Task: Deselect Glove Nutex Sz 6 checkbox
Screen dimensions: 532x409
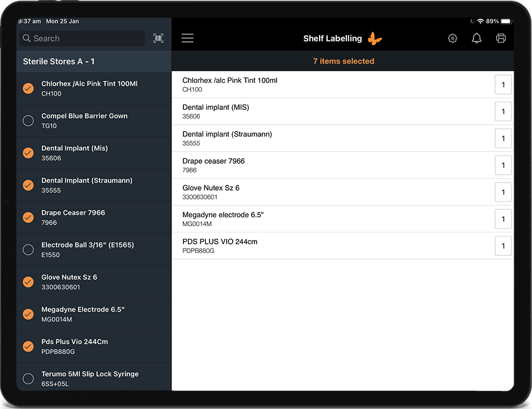Action: [x=28, y=282]
